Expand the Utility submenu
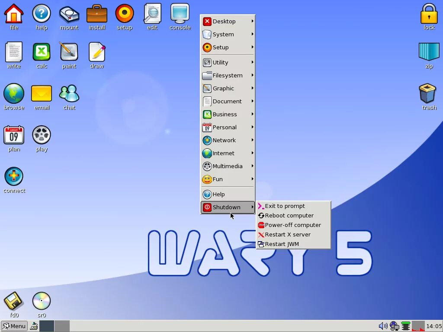443x332 pixels. pyautogui.click(x=228, y=62)
